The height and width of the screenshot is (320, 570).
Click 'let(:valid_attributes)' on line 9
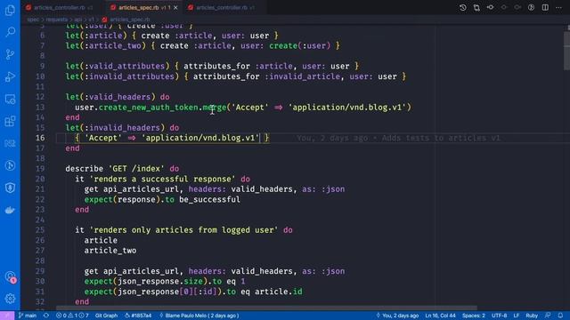118,67
